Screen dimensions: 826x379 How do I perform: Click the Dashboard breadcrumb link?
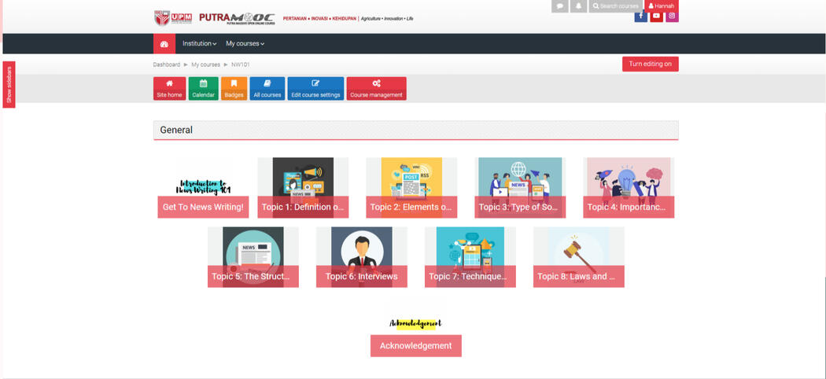167,64
